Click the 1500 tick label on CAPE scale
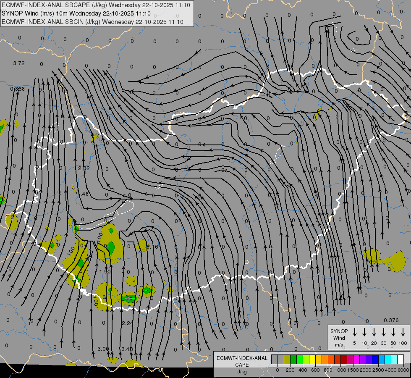Image resolution: width=411 pixels, height=378 pixels. click(x=353, y=370)
